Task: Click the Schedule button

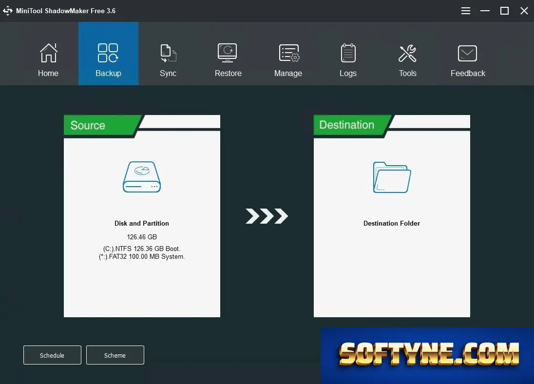Action: tap(52, 355)
